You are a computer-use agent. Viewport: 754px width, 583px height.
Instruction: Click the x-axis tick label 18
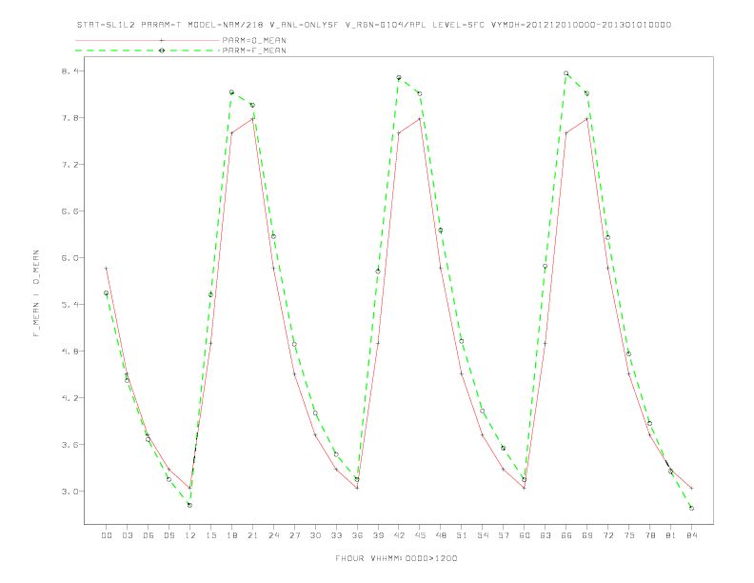[231, 535]
